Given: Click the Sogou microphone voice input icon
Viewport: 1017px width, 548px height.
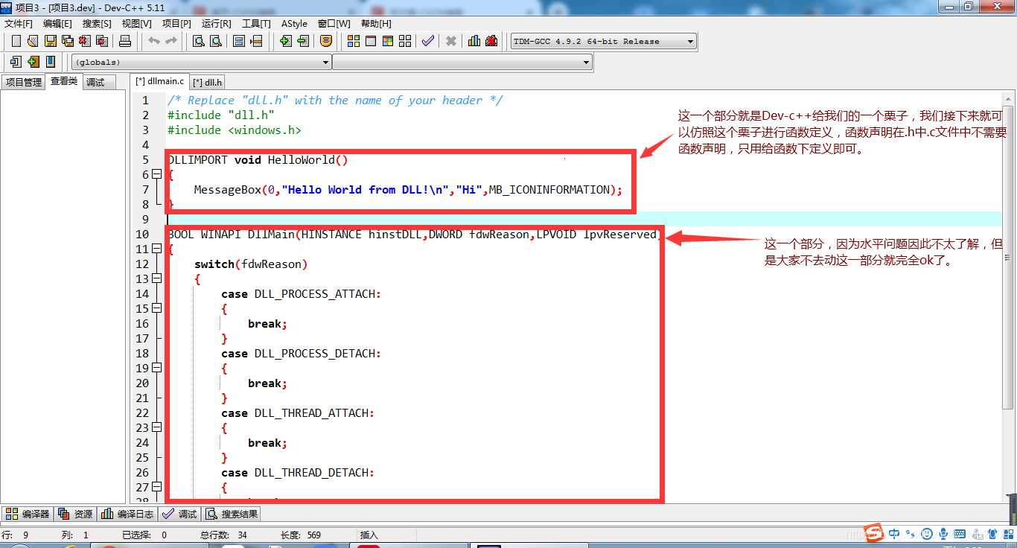Looking at the screenshot, I should pos(943,534).
